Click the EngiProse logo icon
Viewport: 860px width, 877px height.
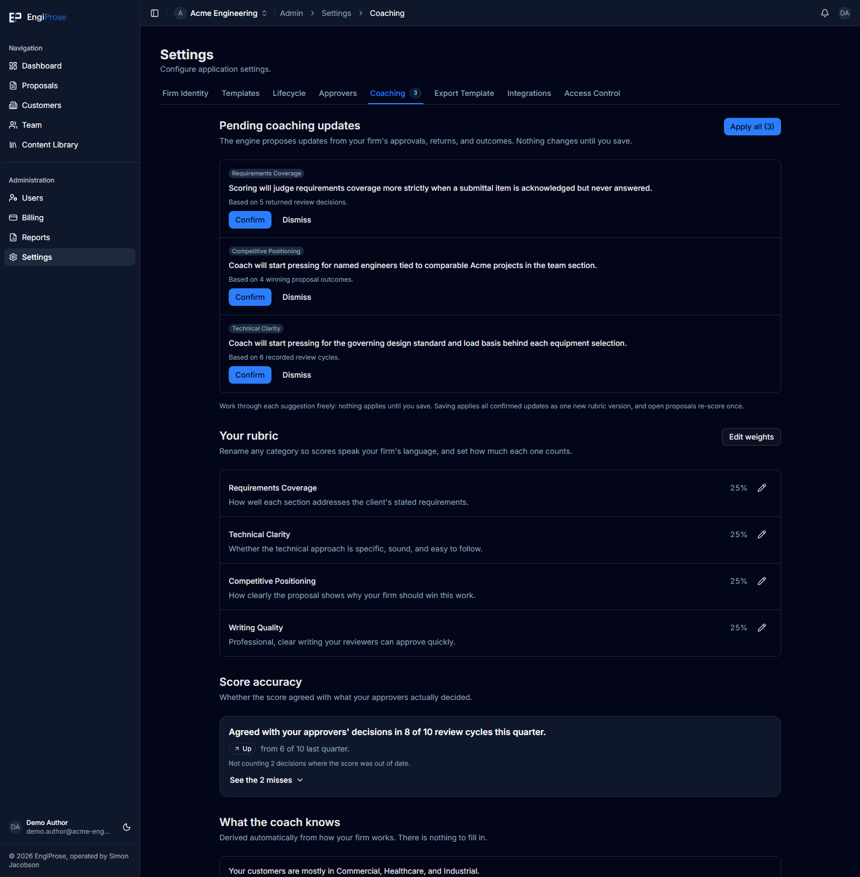click(x=15, y=18)
